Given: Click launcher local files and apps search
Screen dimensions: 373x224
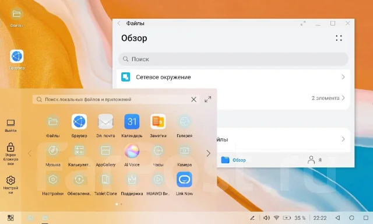Looking at the screenshot, I should click(116, 99).
